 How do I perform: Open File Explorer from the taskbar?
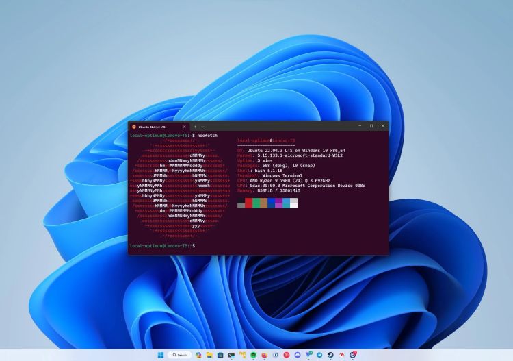(209, 355)
